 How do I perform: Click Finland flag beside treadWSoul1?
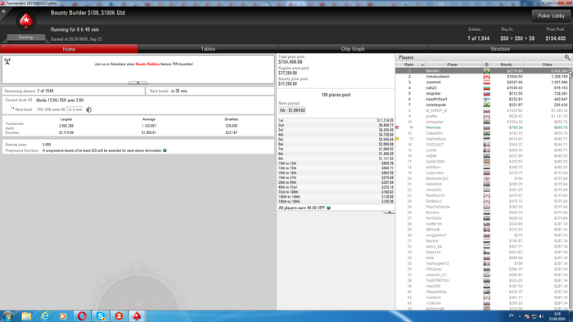(x=486, y=99)
